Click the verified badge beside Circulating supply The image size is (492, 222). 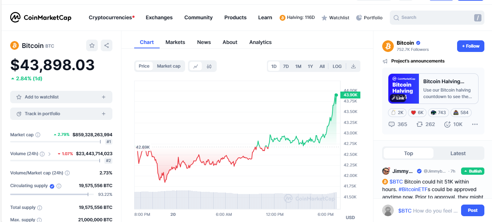[52, 186]
